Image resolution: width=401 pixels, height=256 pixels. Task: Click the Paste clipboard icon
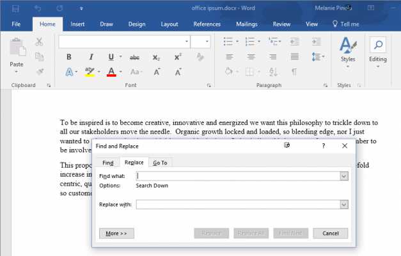point(17,47)
